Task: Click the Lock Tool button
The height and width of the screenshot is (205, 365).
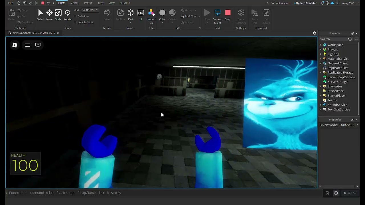Action: click(x=188, y=16)
